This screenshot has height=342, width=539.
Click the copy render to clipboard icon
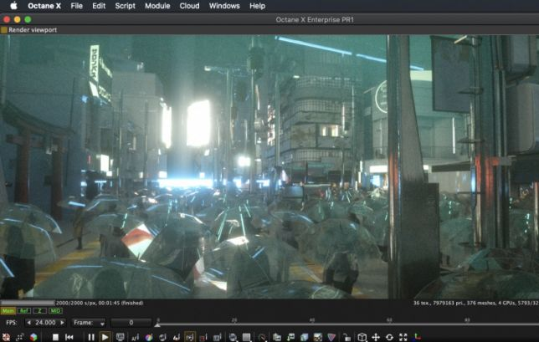tap(277, 337)
